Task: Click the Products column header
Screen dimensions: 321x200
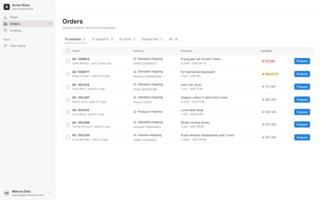Action: click(x=187, y=51)
